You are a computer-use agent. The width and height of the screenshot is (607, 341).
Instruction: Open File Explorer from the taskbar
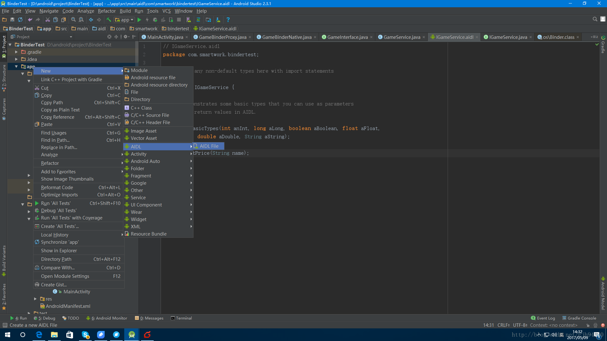(x=54, y=335)
